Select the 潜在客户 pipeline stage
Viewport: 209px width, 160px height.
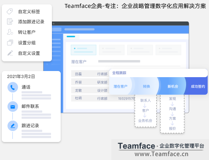click(x=121, y=86)
